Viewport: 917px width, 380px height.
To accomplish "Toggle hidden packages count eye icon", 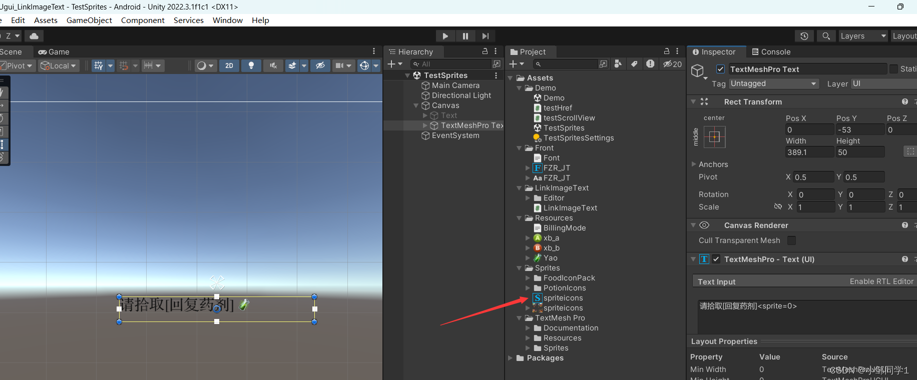I will coord(672,64).
